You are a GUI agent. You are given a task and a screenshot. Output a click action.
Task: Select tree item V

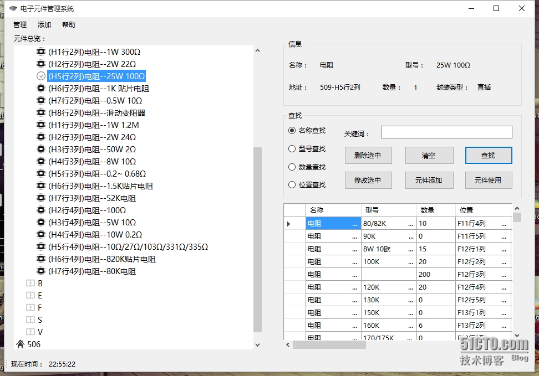point(40,332)
